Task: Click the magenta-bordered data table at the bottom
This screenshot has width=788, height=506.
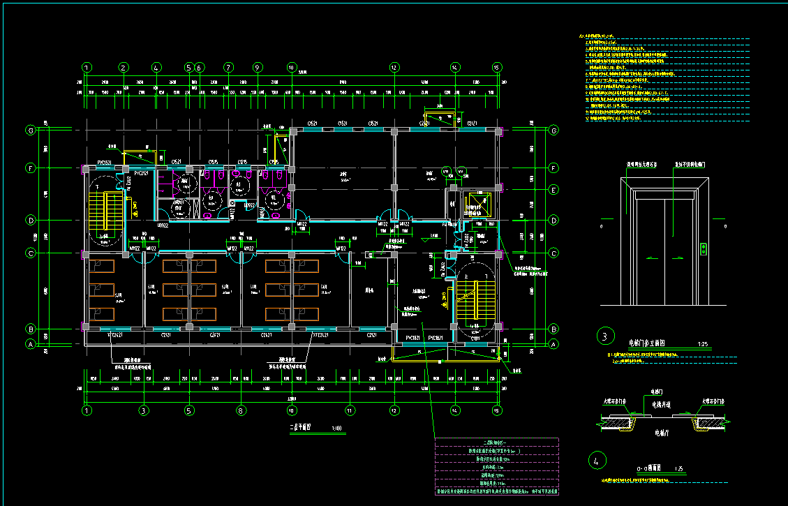Action: click(x=496, y=468)
